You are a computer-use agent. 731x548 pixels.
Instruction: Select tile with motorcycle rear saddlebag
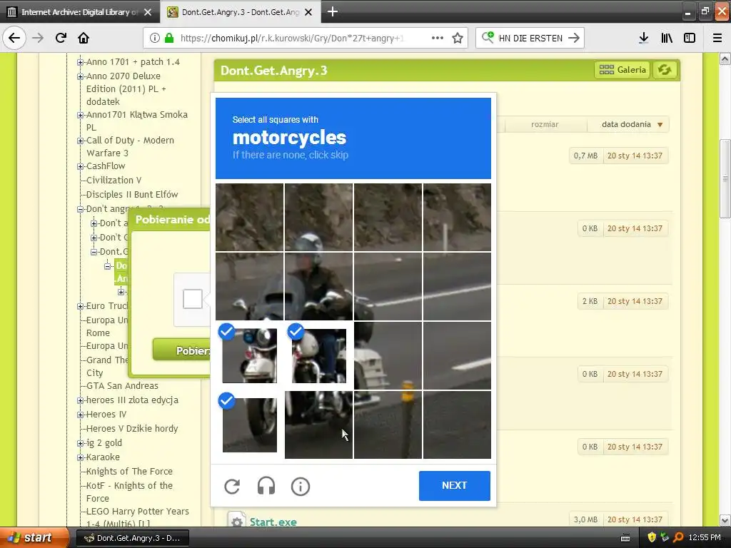click(388, 355)
